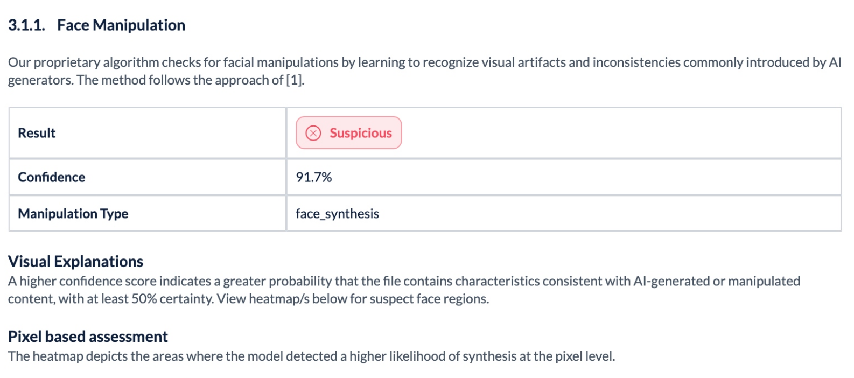
Task: Select the Result row label
Action: (x=37, y=133)
